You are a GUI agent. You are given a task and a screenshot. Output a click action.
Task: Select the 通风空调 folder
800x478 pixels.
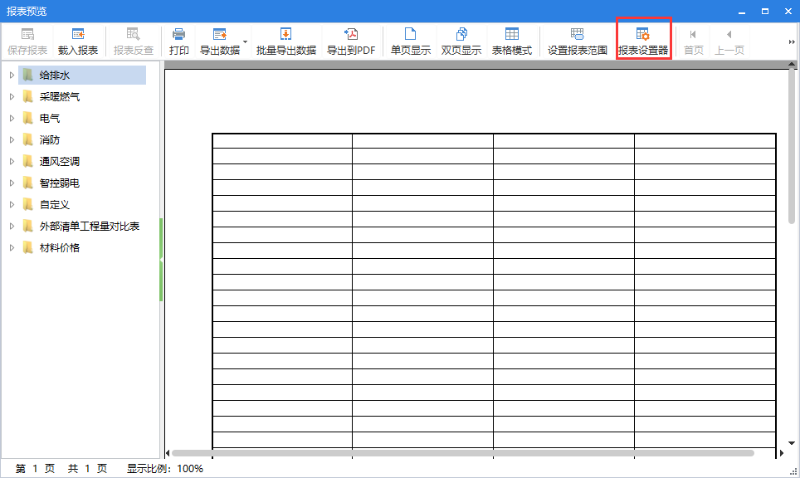coord(59,162)
